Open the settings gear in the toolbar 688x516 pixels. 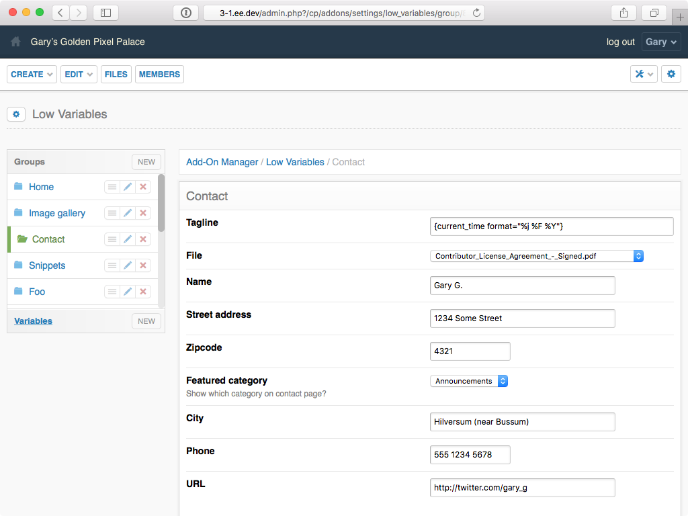(671, 74)
